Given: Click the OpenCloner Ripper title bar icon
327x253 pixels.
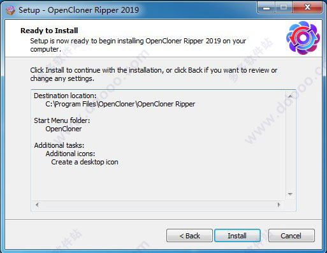Looking at the screenshot, I should (x=10, y=10).
